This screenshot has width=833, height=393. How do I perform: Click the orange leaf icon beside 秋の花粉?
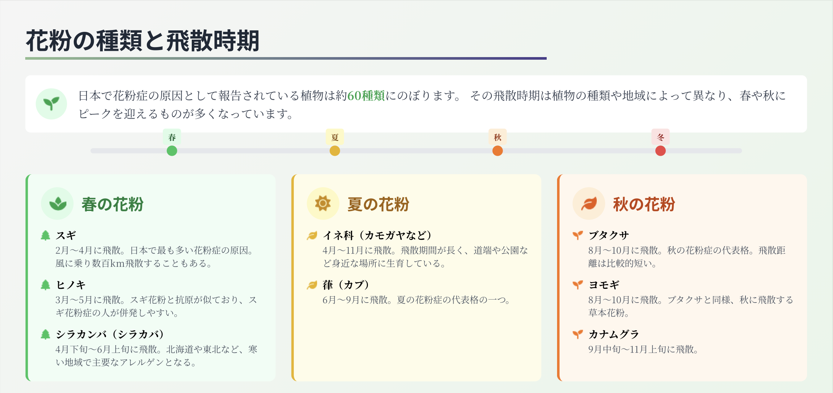589,204
